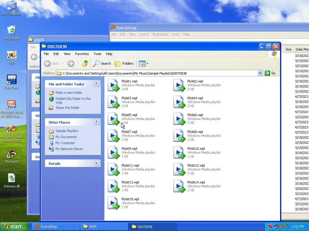The height and width of the screenshot is (231, 309).
Task: Click the Plylst6.wpl playlist icon
Action: (179, 119)
